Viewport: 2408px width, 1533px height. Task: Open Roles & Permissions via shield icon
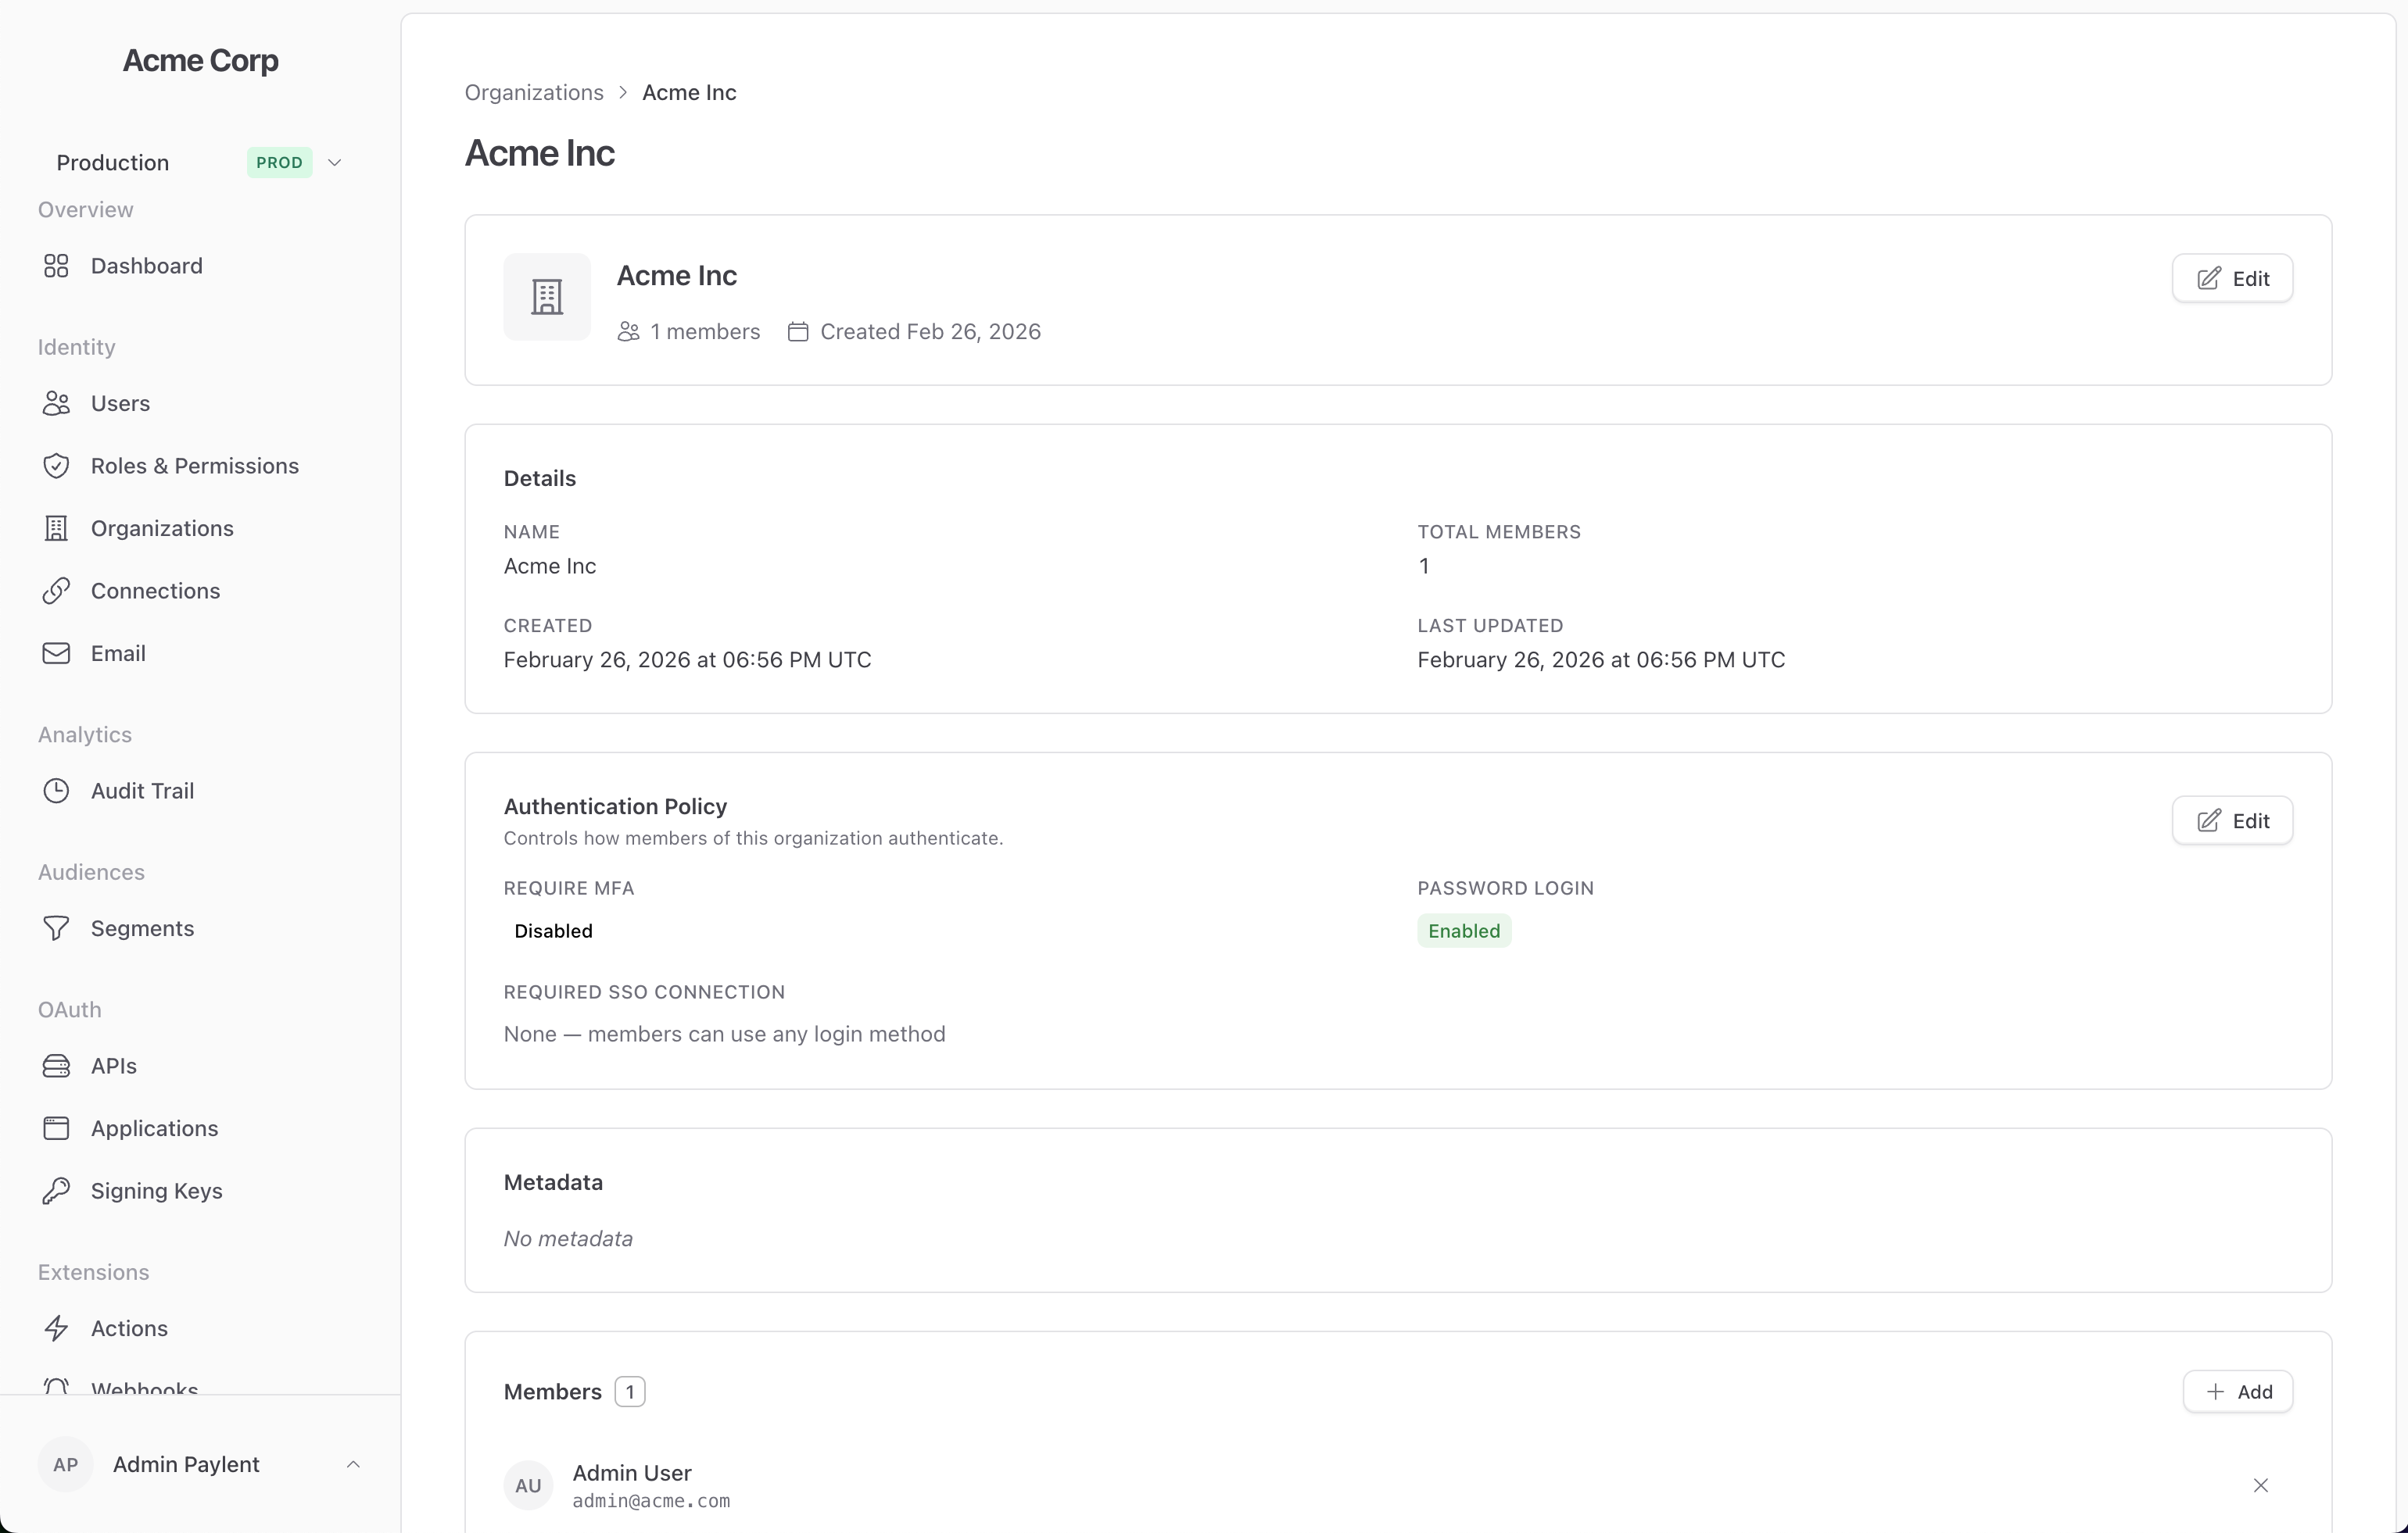pyautogui.click(x=57, y=466)
